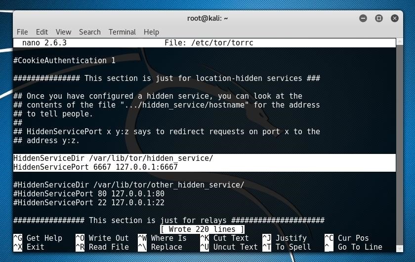Minimize the terminal window
Image resolution: width=415 pixels, height=262 pixels.
(x=363, y=18)
